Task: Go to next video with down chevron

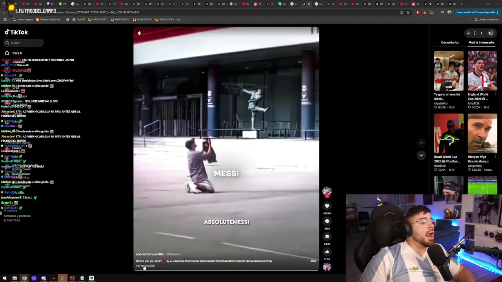Action: pyautogui.click(x=421, y=155)
